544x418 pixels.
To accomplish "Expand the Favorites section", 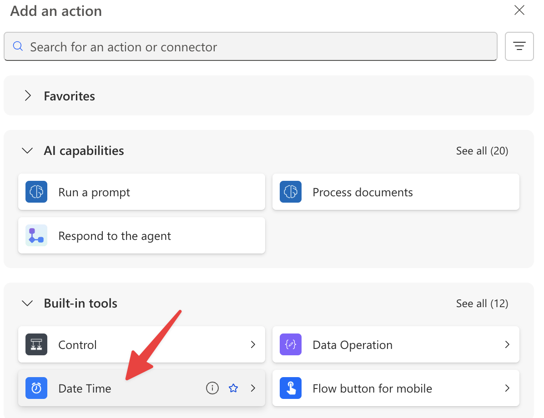I will click(28, 96).
